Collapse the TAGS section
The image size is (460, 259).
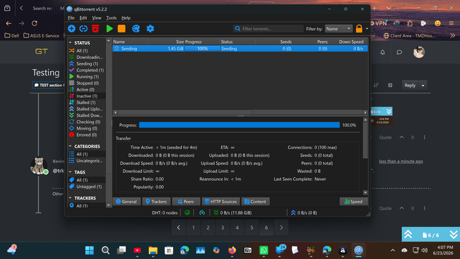click(70, 172)
